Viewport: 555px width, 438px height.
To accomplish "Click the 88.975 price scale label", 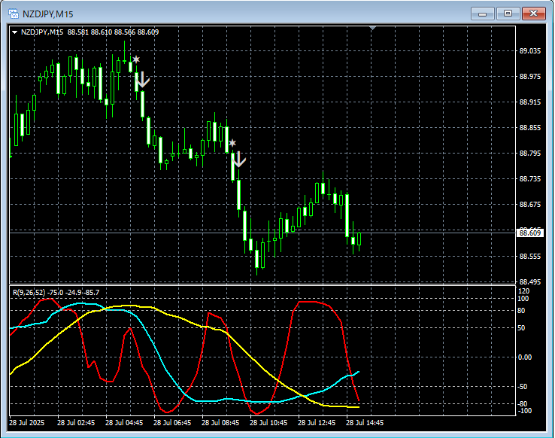I will (x=530, y=77).
